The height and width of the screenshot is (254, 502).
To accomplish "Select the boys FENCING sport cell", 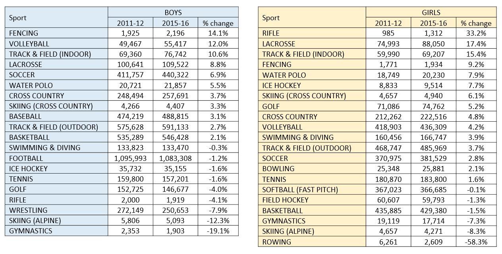I will [24, 33].
